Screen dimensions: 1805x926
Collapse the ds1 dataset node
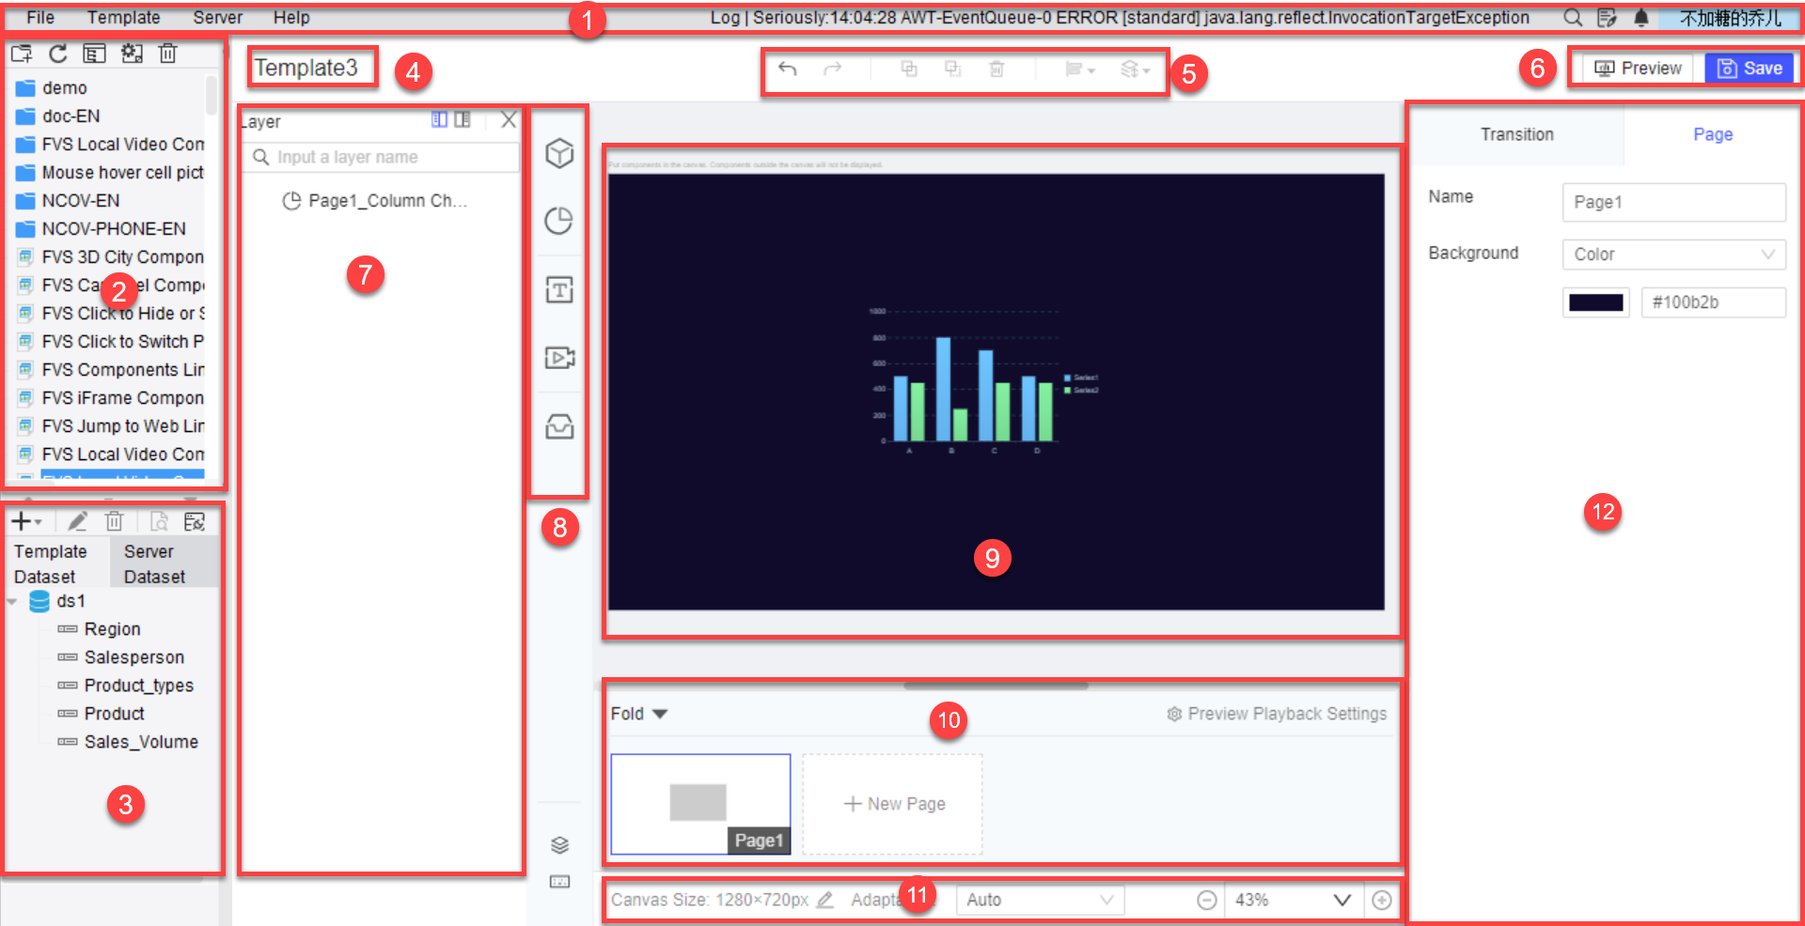[x=11, y=601]
